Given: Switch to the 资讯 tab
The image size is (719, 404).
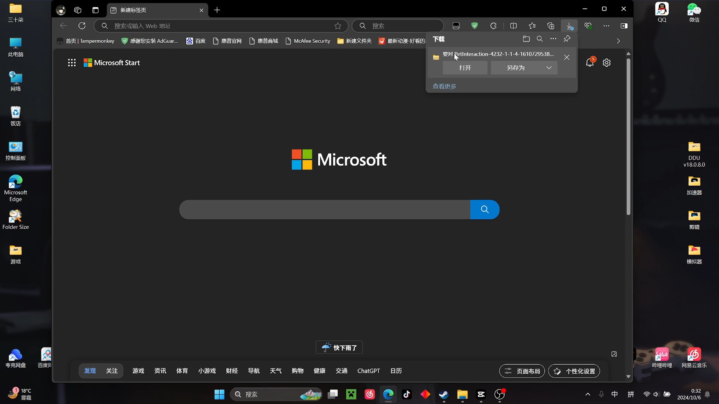Looking at the screenshot, I should (160, 371).
